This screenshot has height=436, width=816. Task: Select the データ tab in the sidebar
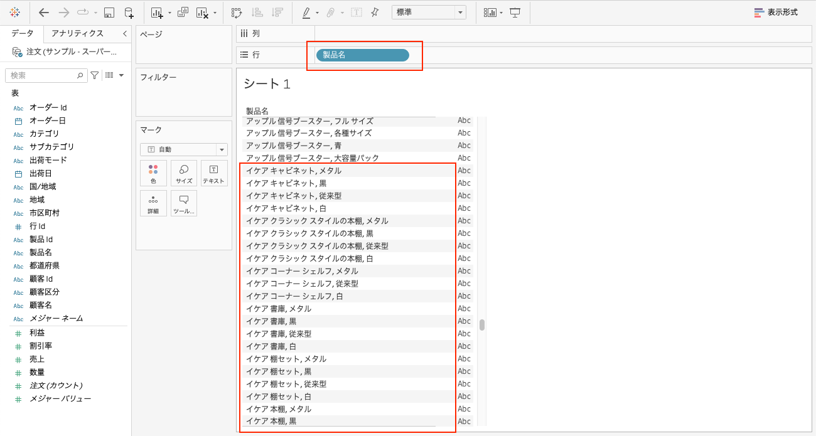click(x=21, y=33)
